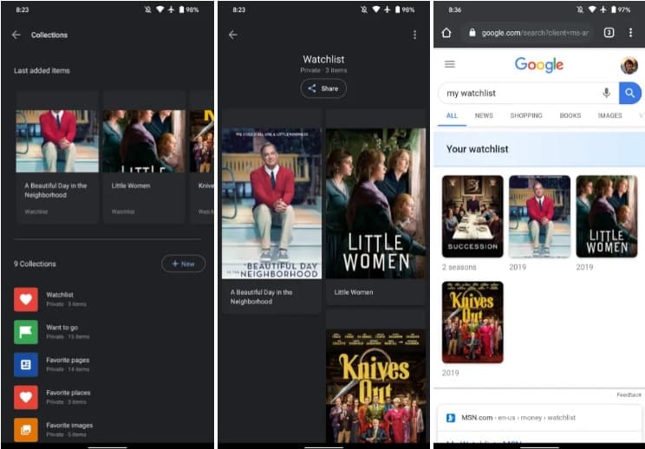Open Beautiful Day 2019 thumbnail in Google results
The width and height of the screenshot is (645, 449).
pyautogui.click(x=539, y=217)
